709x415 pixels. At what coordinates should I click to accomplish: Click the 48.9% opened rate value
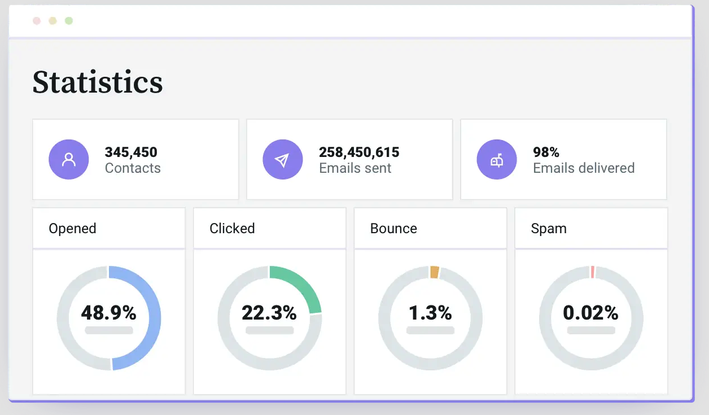point(108,312)
